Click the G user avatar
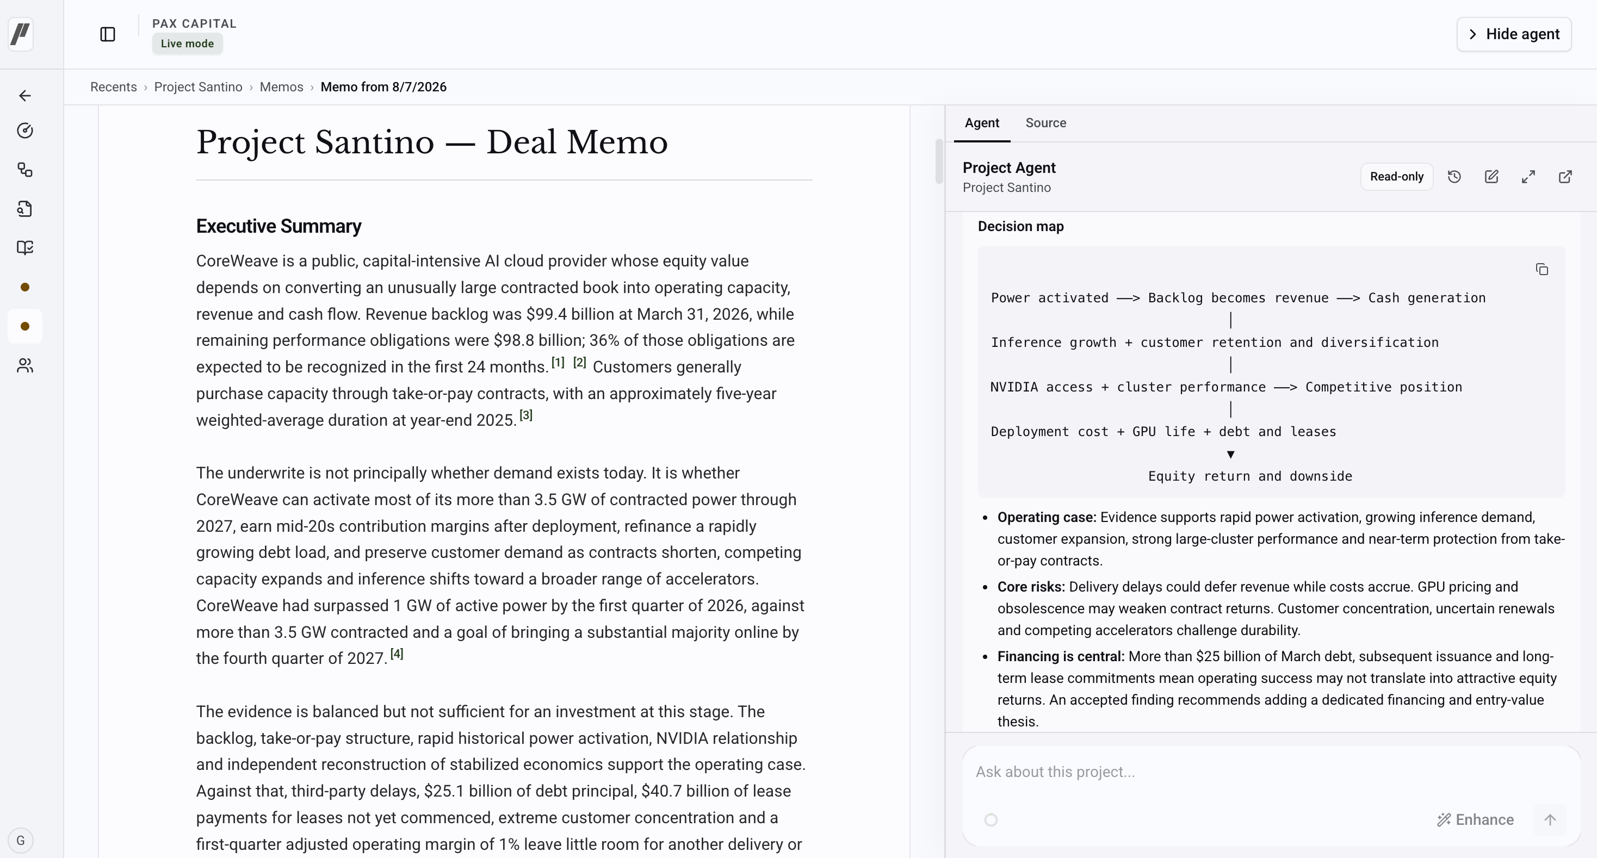 click(21, 840)
